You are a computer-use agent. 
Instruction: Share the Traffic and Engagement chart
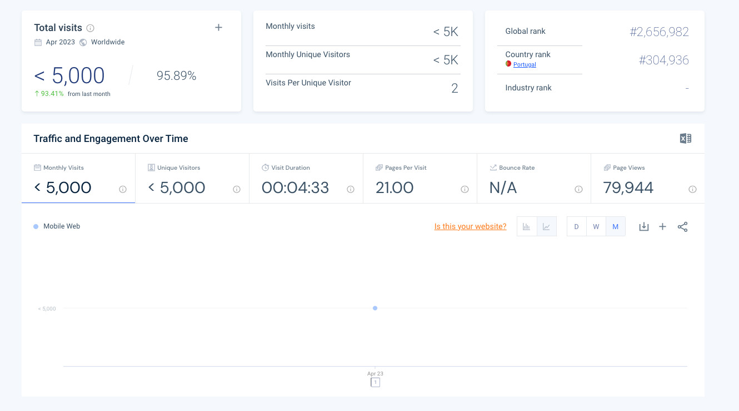coord(682,226)
